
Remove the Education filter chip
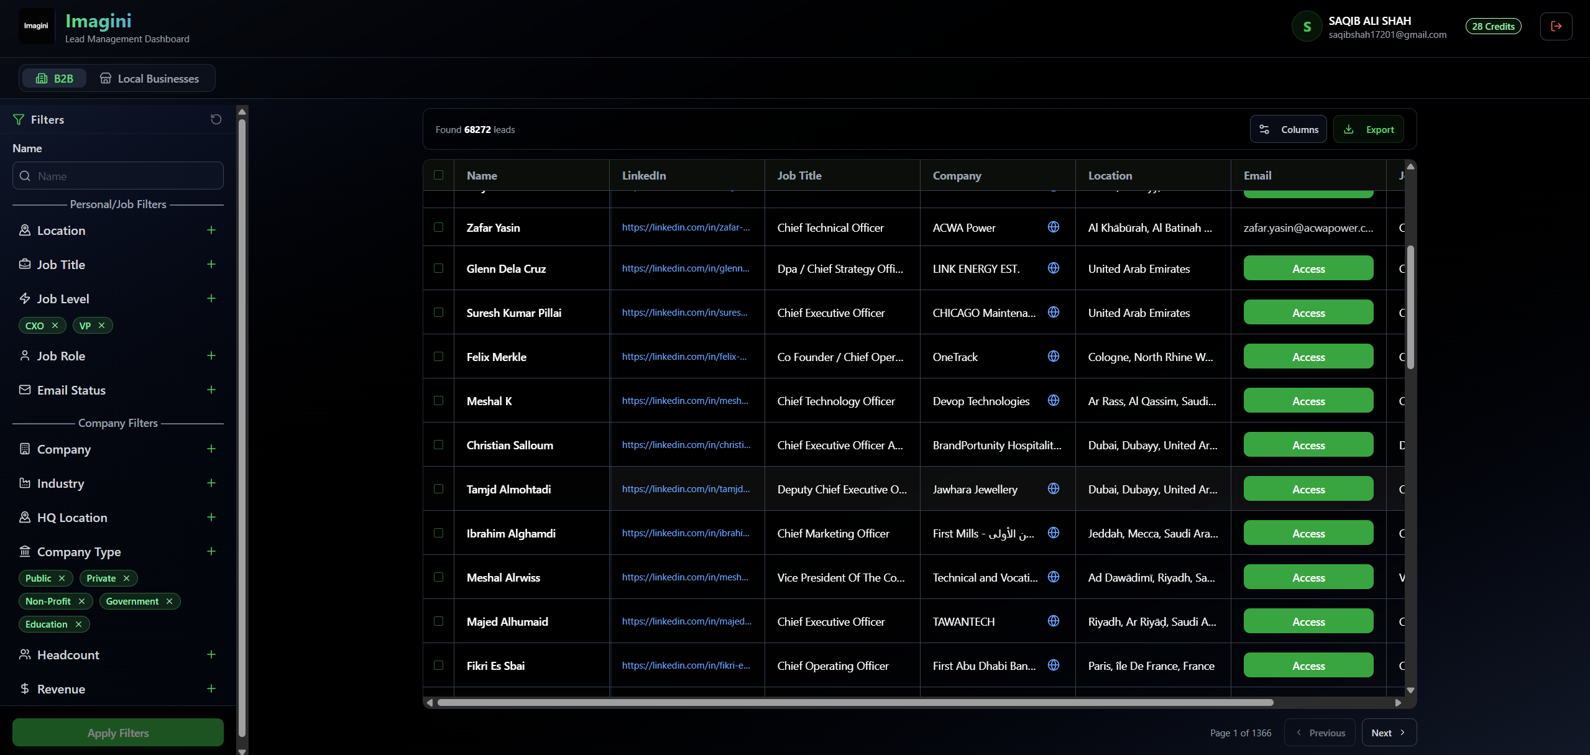click(x=78, y=625)
